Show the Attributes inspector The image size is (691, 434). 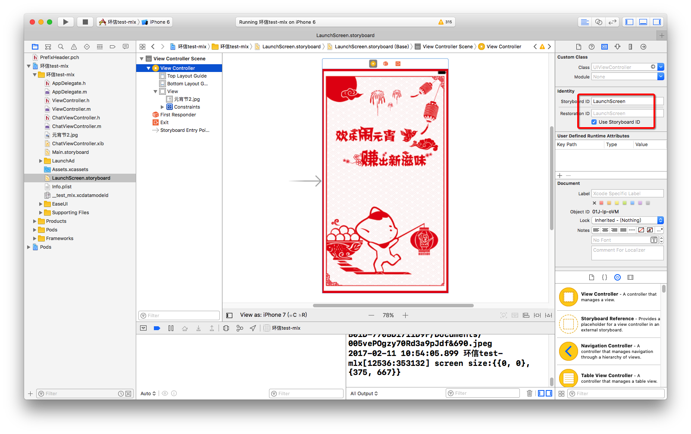click(x=617, y=47)
